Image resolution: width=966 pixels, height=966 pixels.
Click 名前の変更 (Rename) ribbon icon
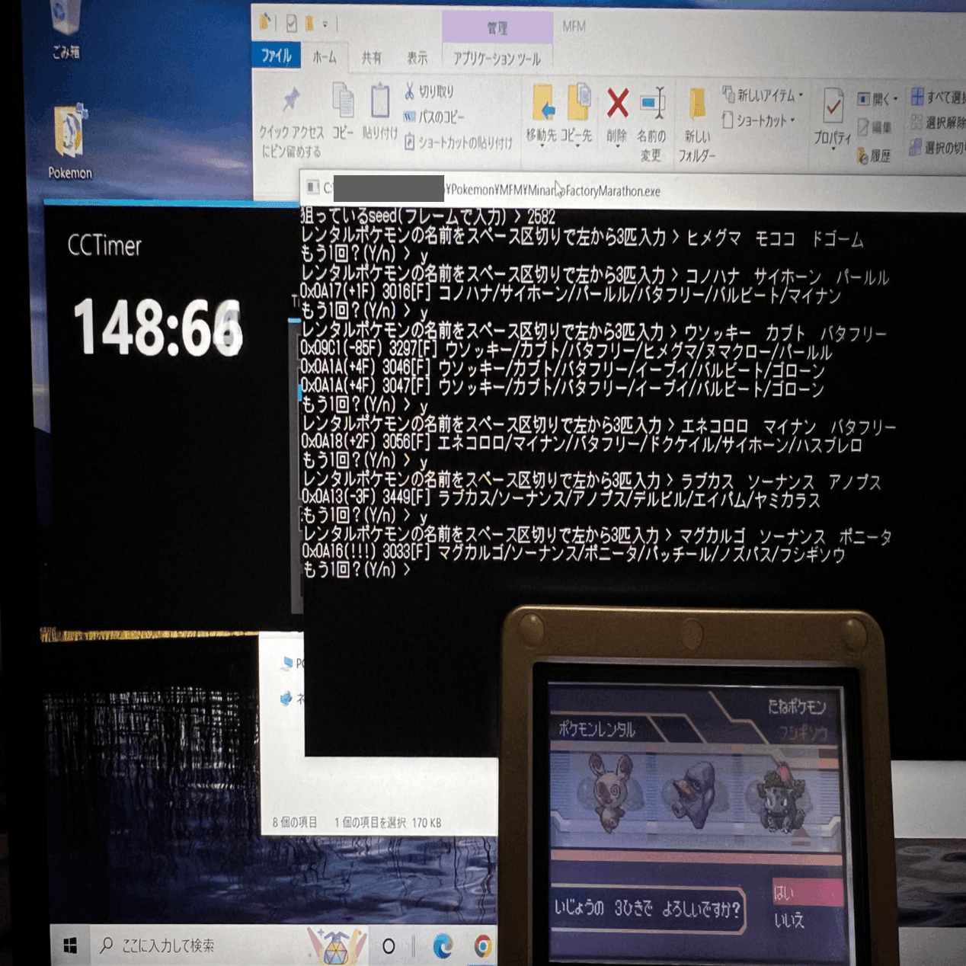(x=652, y=103)
